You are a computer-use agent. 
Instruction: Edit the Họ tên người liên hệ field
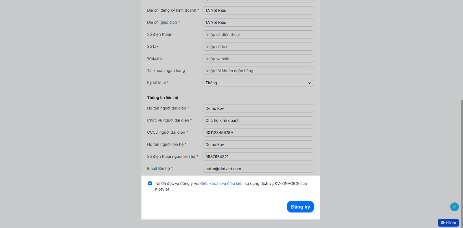point(258,145)
